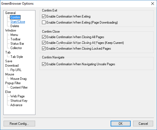Image resolution: width=157 pixels, height=130 pixels.
Task: Select the Else category
Action: pyautogui.click(x=8, y=92)
